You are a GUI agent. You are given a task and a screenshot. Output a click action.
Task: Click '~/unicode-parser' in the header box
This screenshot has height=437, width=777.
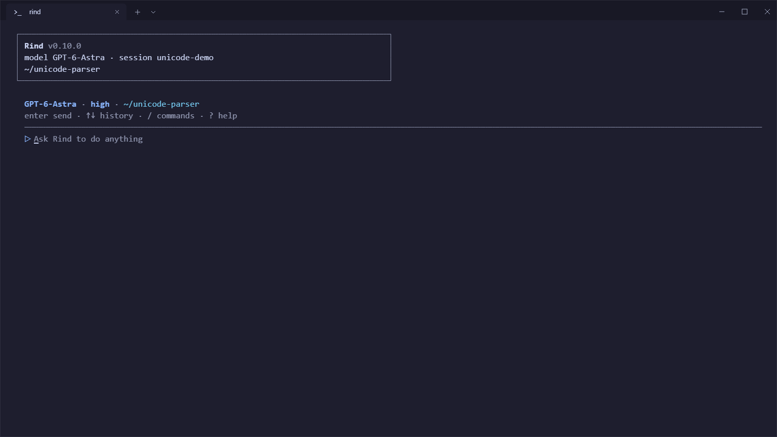(x=62, y=69)
